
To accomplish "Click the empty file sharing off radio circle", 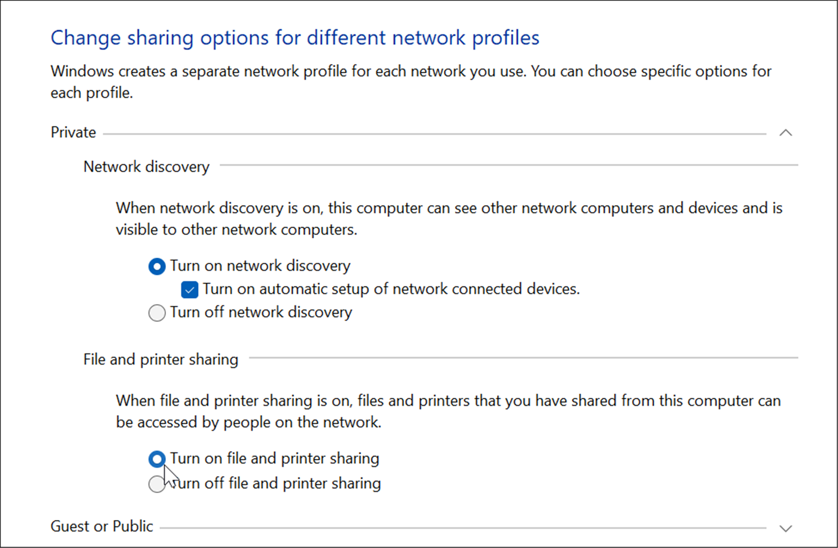I will click(x=157, y=484).
